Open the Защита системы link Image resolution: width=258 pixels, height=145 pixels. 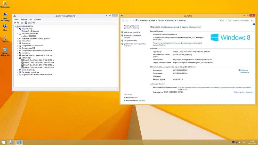point(131,40)
